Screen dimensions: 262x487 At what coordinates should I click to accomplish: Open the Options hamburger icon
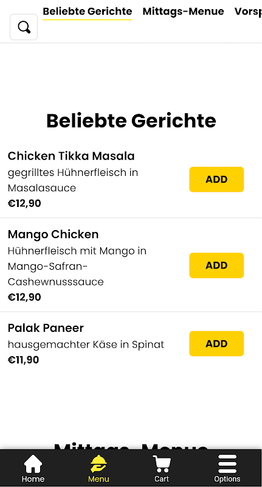(x=227, y=464)
